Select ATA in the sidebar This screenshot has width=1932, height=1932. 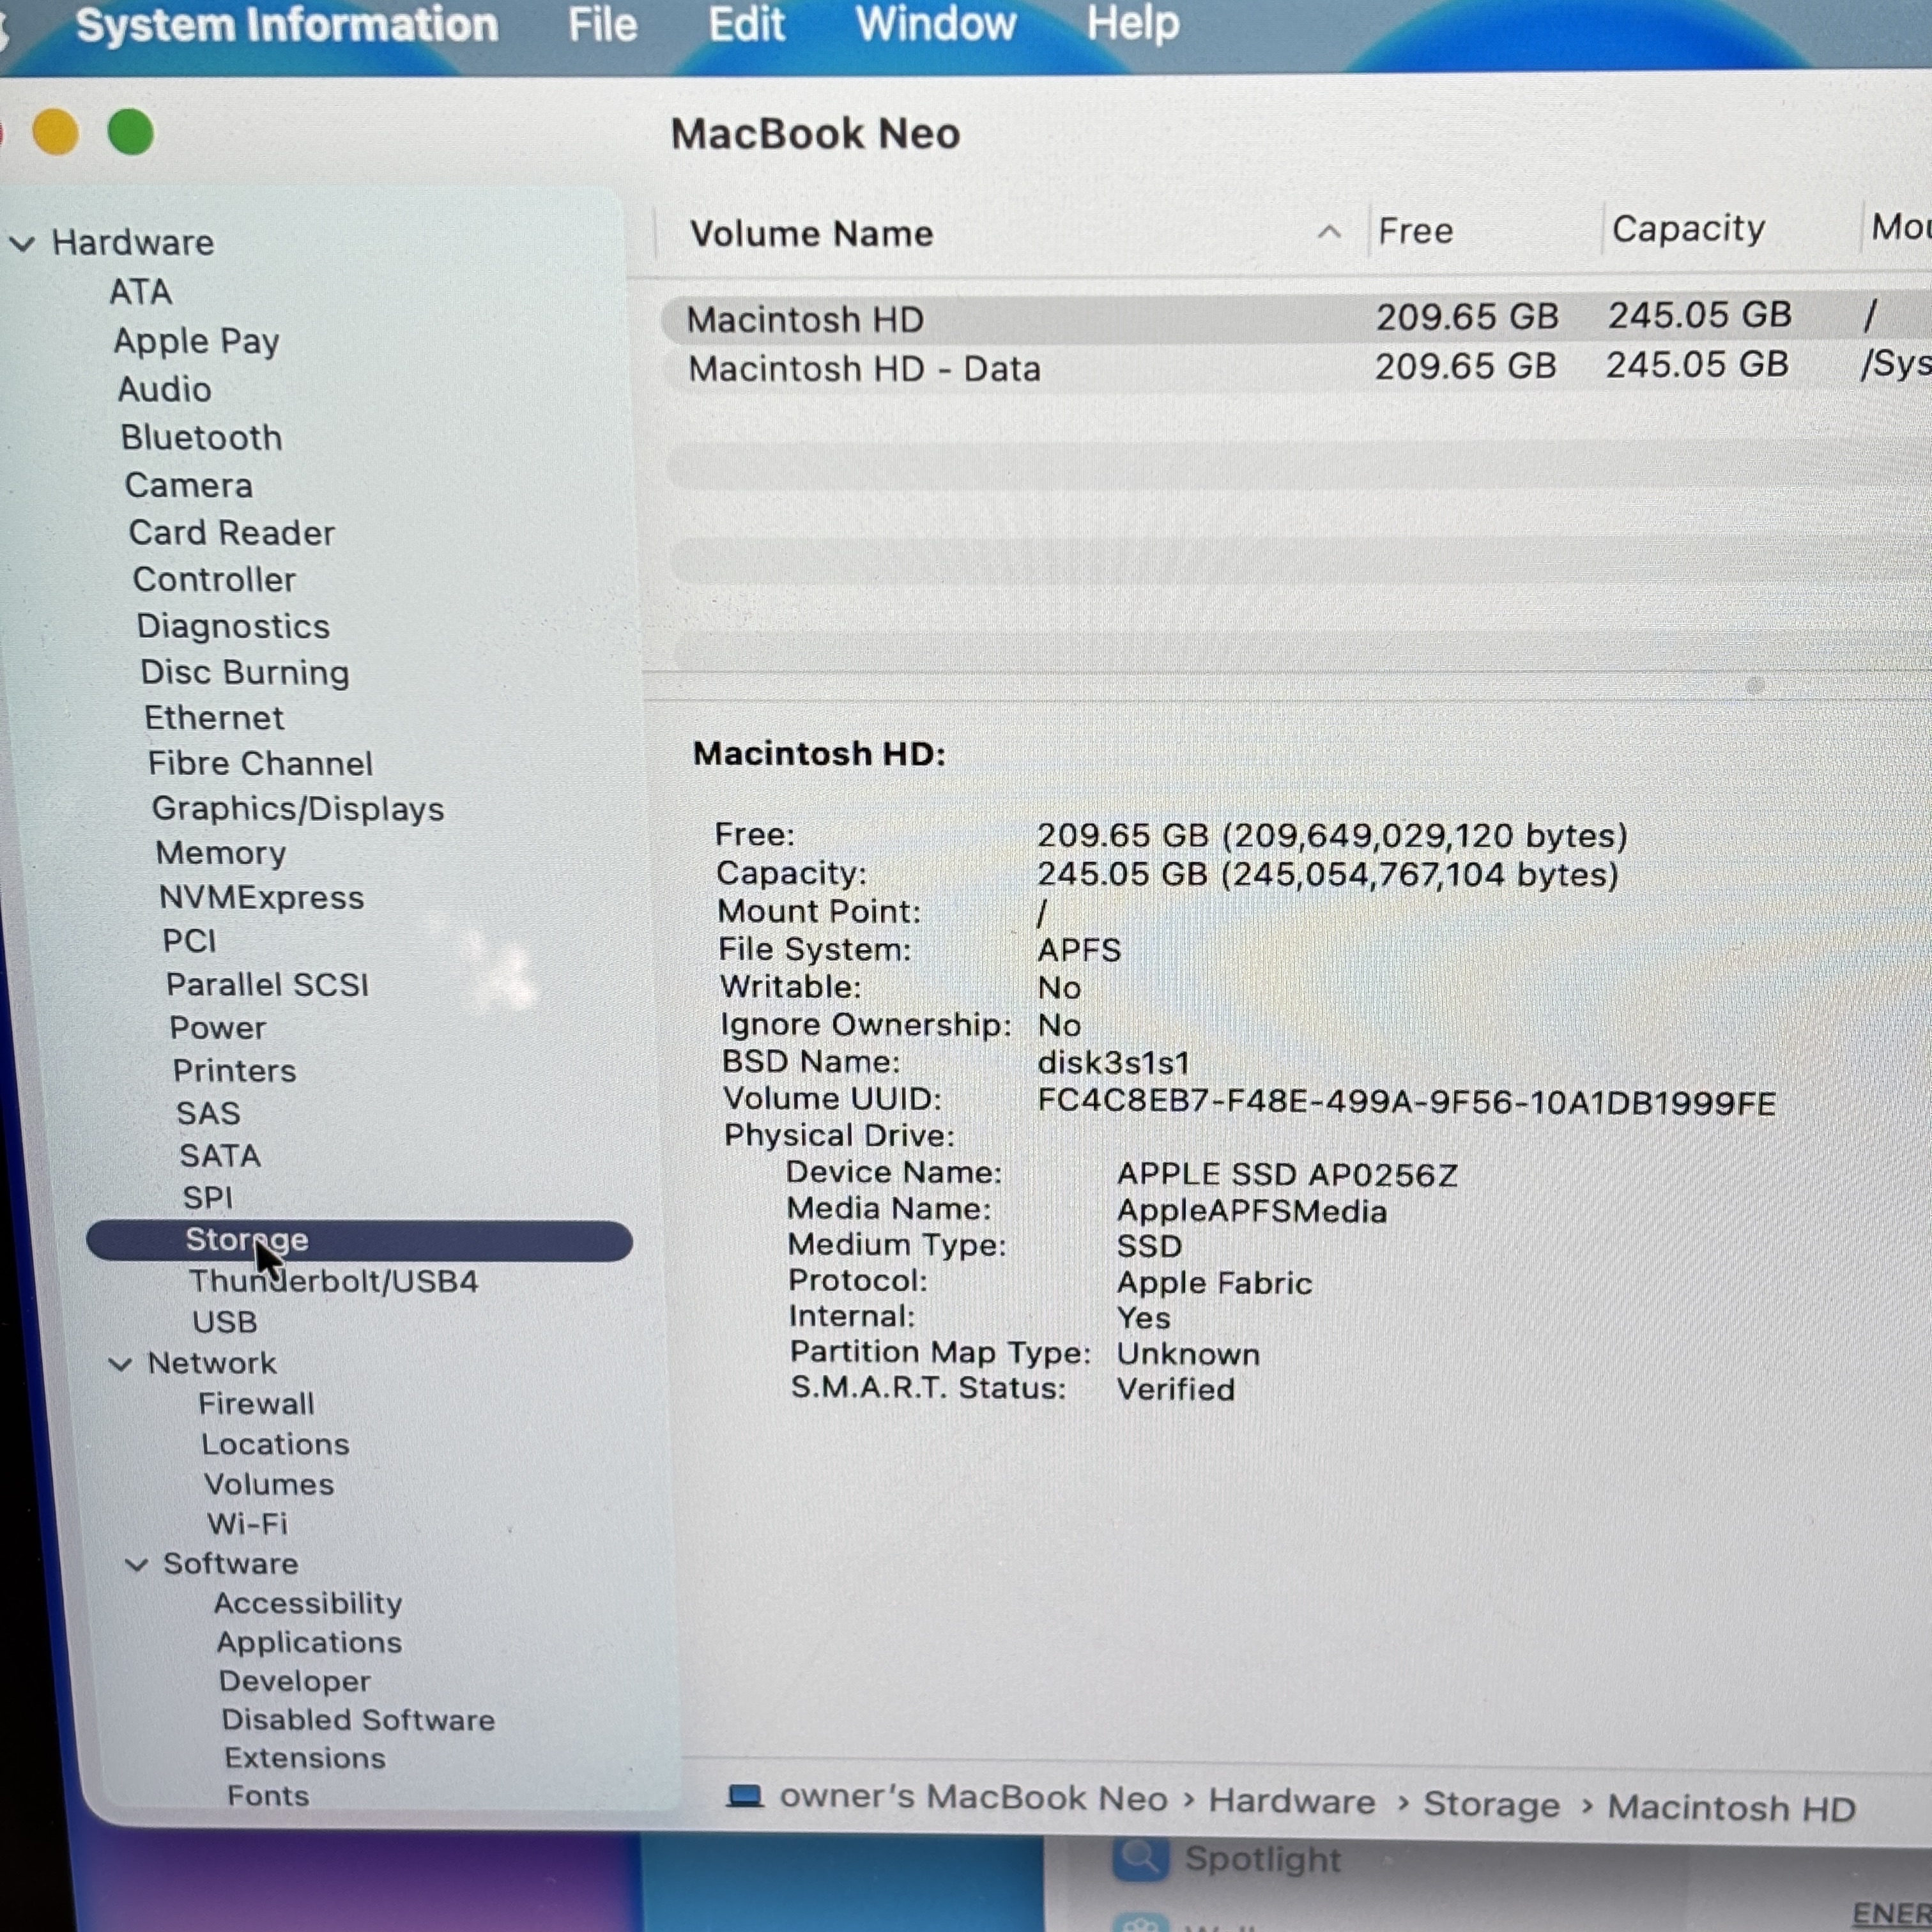tap(141, 292)
